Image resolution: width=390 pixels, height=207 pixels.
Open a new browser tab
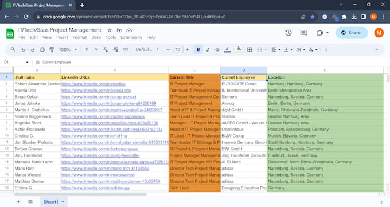(x=82, y=5)
